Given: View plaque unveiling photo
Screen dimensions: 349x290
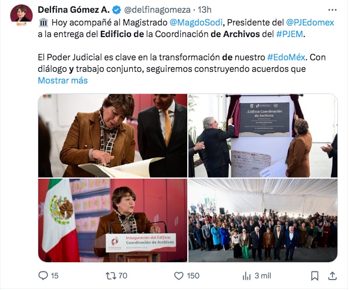Looking at the screenshot, I should [263, 136].
